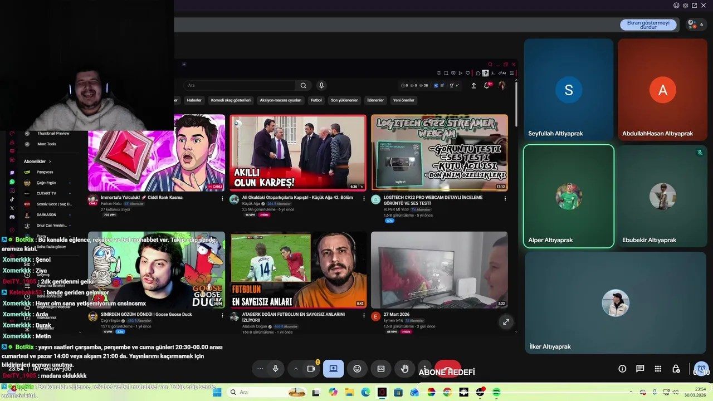Image resolution: width=713 pixels, height=401 pixels.
Task: Open options menu for Ali Okuldaki video
Action: 364,198
